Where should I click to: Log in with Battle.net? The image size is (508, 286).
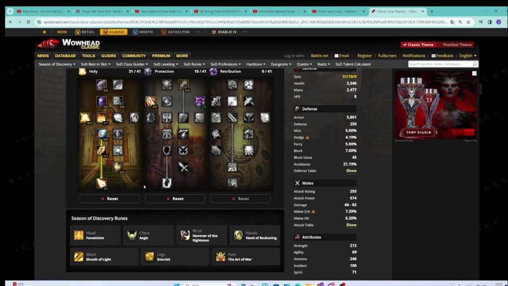[319, 56]
